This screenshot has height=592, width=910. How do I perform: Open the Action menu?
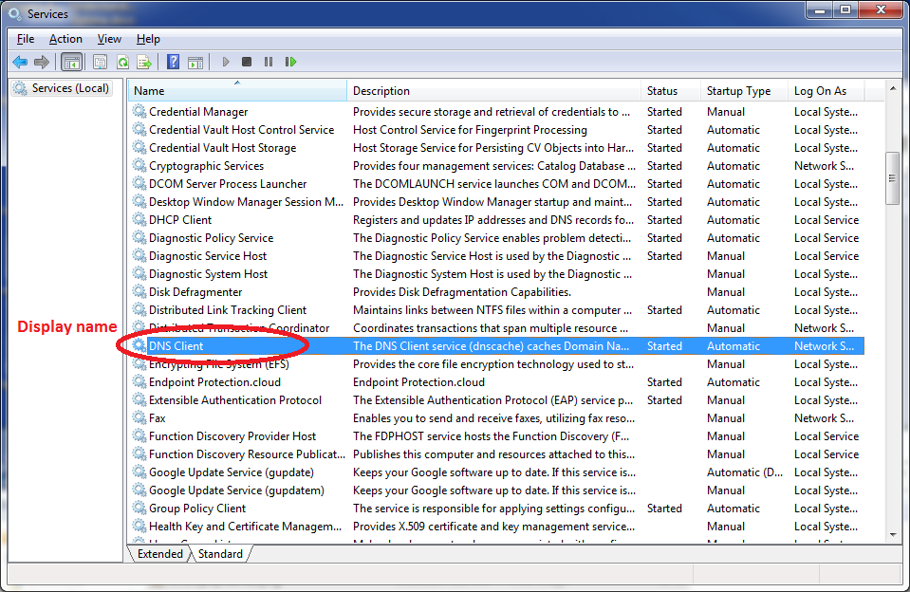tap(65, 39)
